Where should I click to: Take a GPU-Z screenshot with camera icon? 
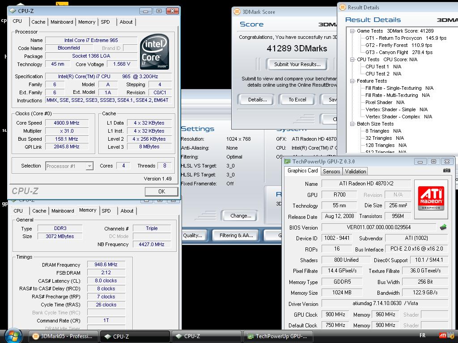tap(447, 171)
